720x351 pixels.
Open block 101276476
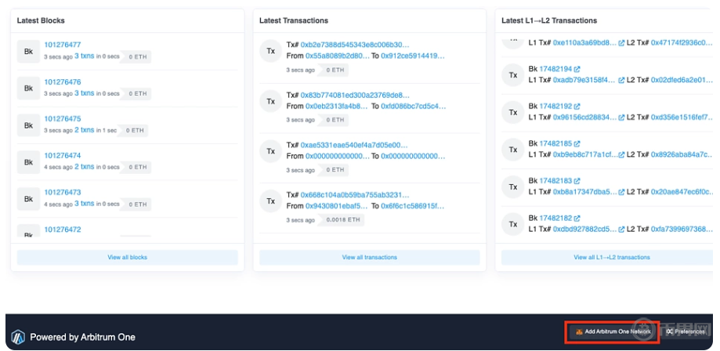click(63, 82)
